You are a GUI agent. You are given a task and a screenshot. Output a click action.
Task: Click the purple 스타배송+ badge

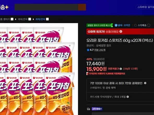pos(97,109)
